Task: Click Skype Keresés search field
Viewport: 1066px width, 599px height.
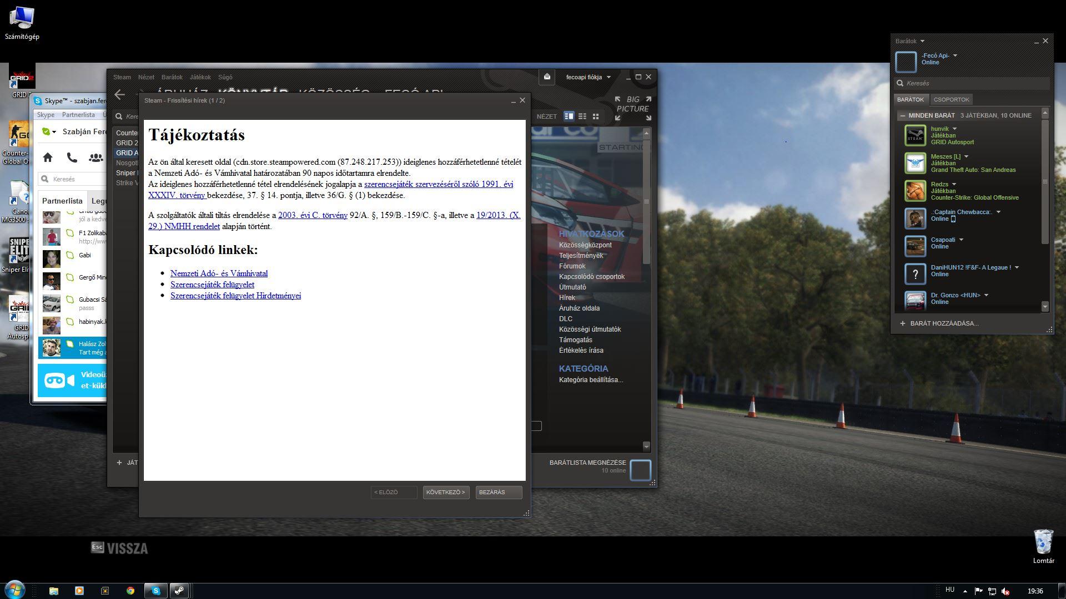Action: [x=72, y=179]
